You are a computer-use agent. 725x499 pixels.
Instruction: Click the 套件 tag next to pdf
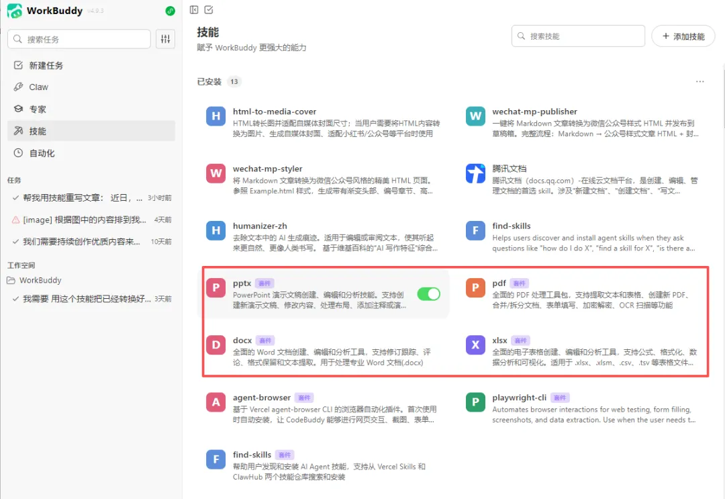click(519, 283)
